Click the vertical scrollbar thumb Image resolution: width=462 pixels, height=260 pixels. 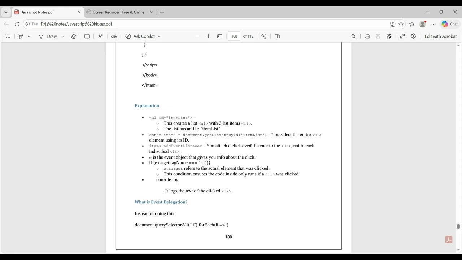click(x=458, y=226)
